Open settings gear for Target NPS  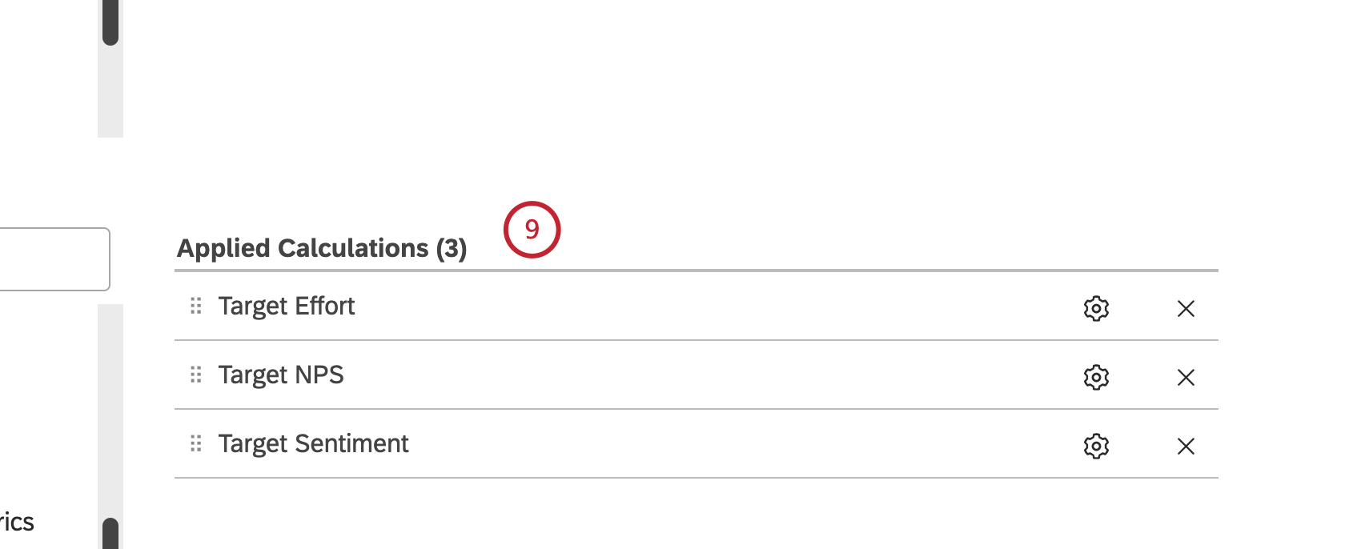click(x=1096, y=377)
